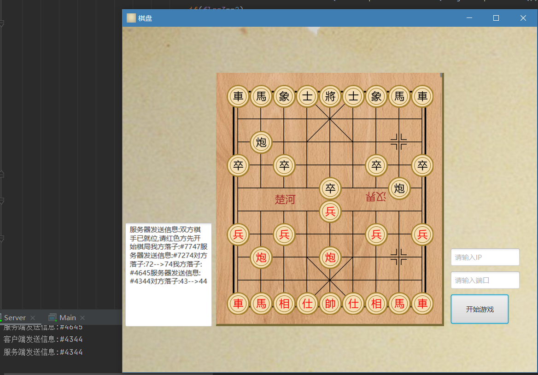Select the red advisor 仕 piece
Viewport: 538px width, 375px height.
(307, 304)
